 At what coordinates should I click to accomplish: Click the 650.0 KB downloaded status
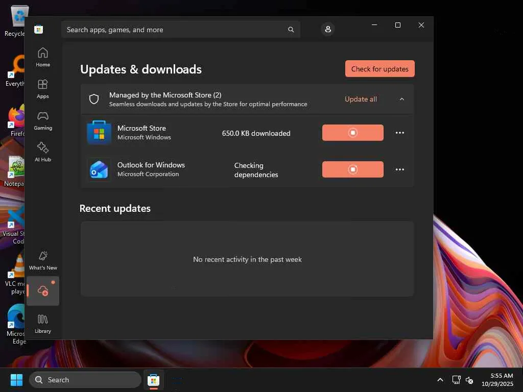(x=256, y=133)
